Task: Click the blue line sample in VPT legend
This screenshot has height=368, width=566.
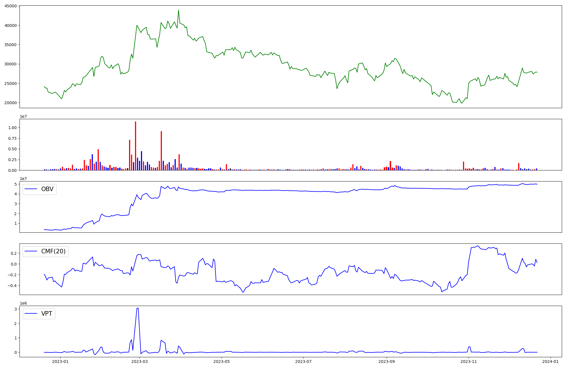Action: click(31, 314)
